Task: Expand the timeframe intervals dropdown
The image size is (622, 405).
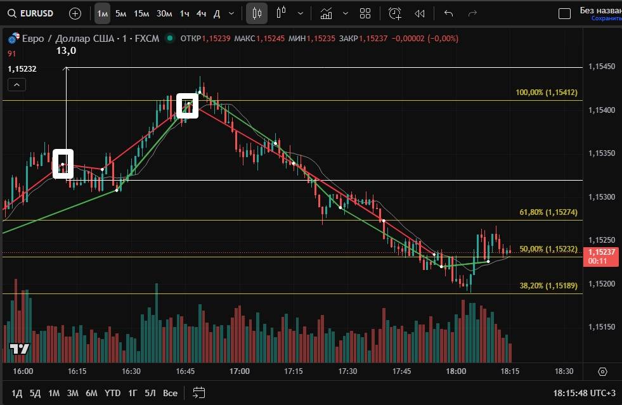Action: pos(231,13)
